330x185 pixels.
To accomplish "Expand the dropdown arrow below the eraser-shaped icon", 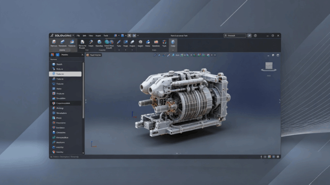I will click(x=132, y=50).
